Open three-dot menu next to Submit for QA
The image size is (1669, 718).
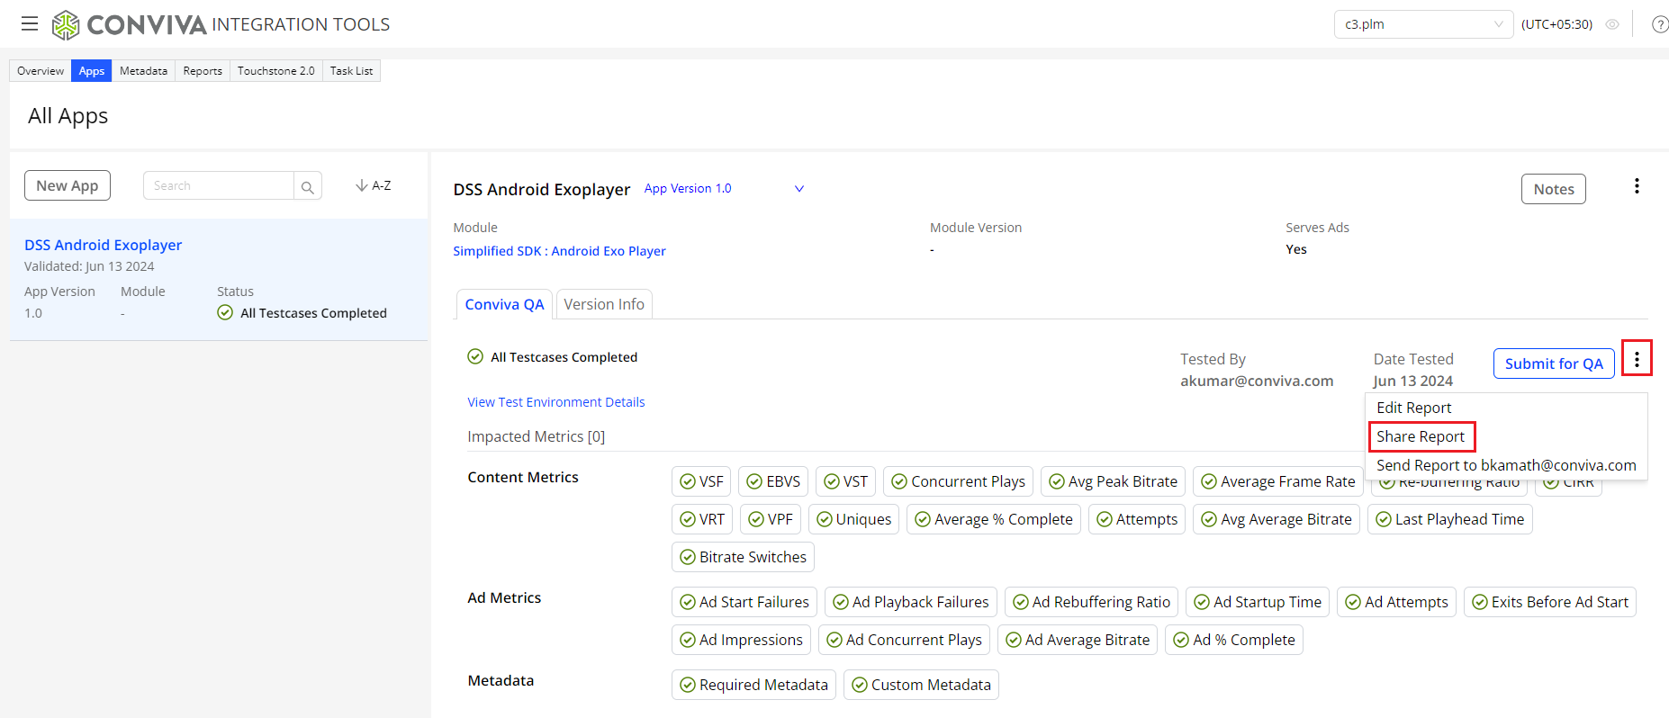tap(1637, 359)
